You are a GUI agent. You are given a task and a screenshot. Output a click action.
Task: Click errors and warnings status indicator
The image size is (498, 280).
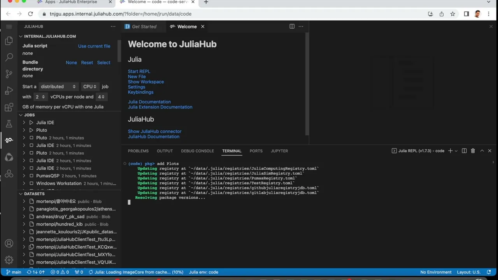coord(60,272)
